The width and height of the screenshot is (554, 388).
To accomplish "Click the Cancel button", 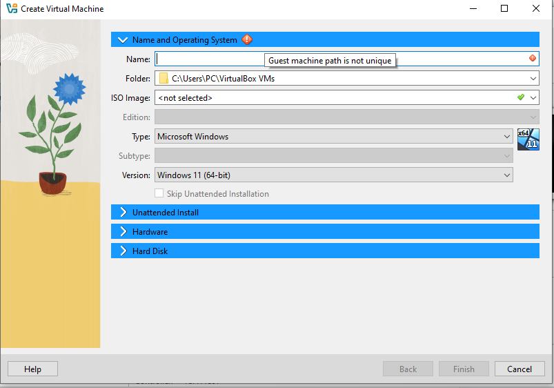I will [x=519, y=369].
